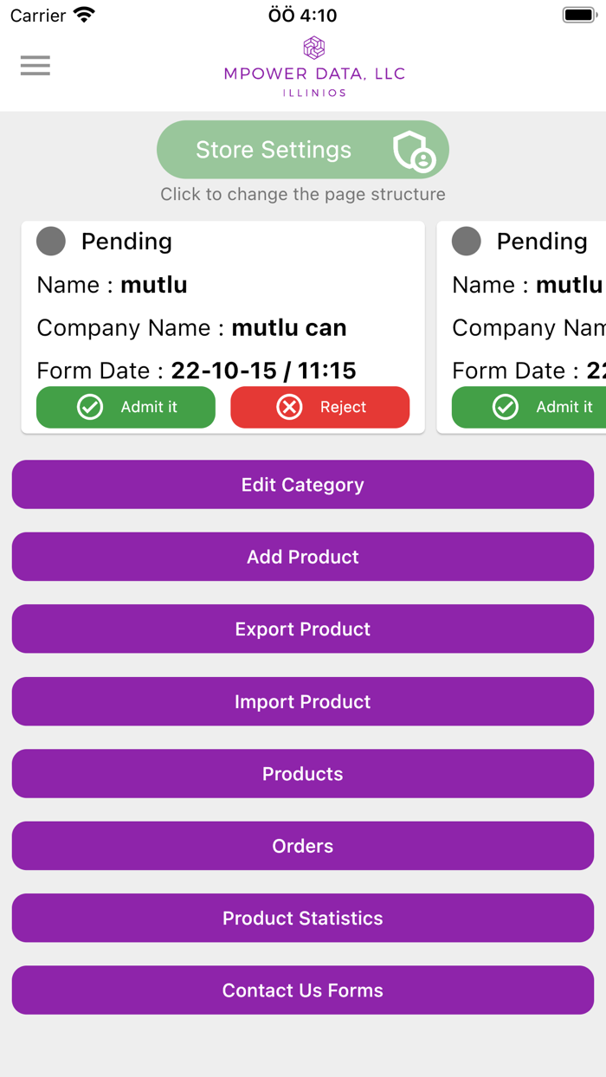The height and width of the screenshot is (1077, 606).
Task: Open Store Settings
Action: [x=302, y=149]
